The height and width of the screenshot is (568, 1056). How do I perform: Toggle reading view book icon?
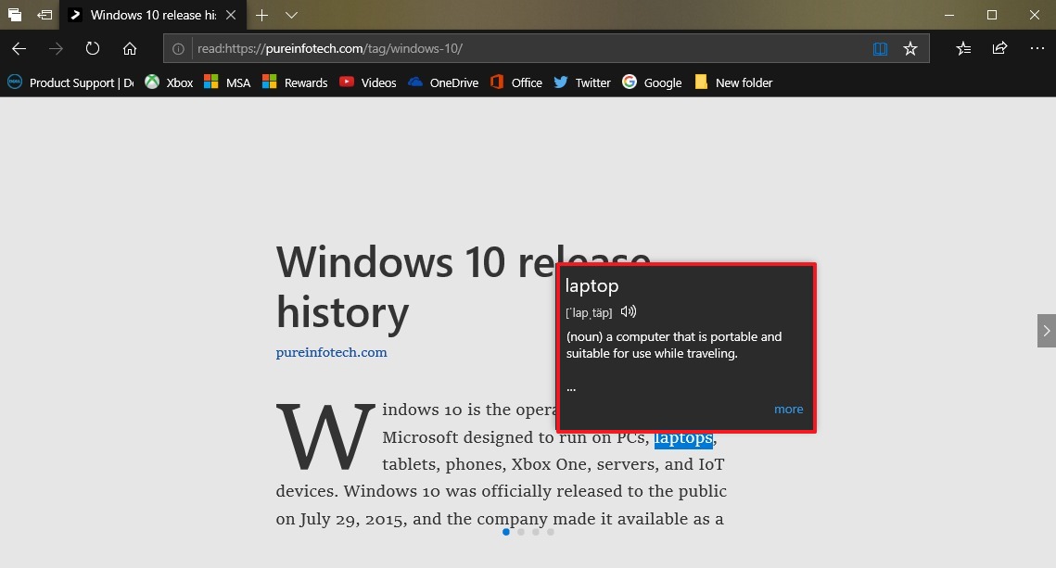coord(880,48)
